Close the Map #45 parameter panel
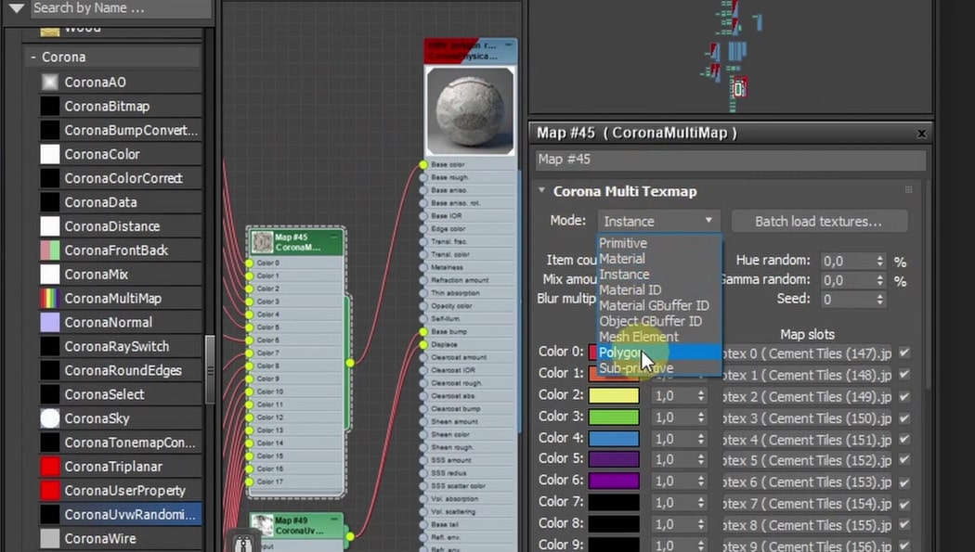 [921, 134]
